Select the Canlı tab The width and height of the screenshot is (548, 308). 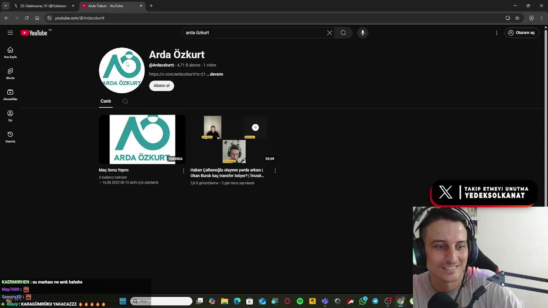click(106, 101)
